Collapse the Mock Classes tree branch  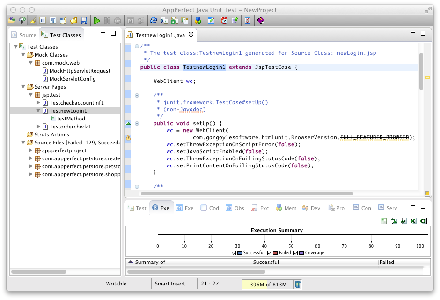point(22,55)
